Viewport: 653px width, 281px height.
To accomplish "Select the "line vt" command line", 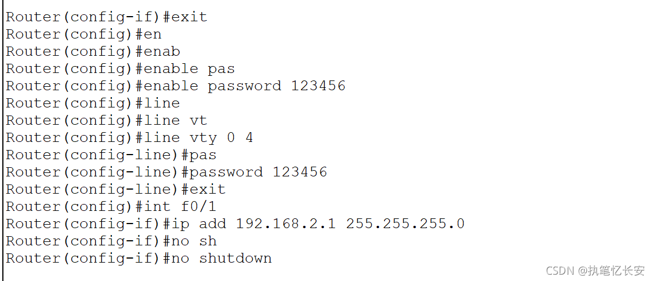I will [106, 120].
